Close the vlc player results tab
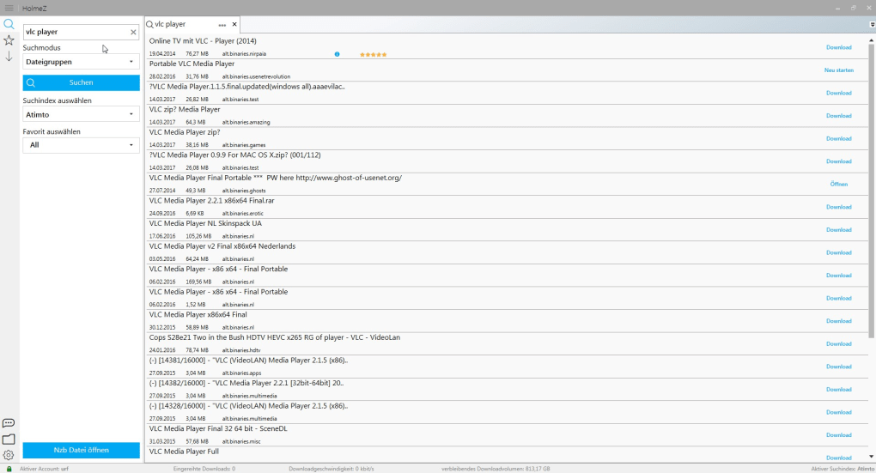 click(x=234, y=24)
